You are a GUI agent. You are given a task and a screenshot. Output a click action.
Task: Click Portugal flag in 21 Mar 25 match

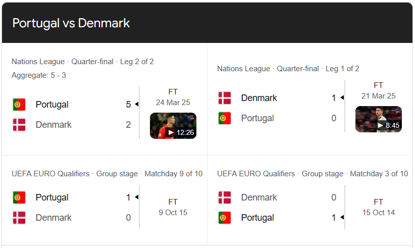[225, 118]
